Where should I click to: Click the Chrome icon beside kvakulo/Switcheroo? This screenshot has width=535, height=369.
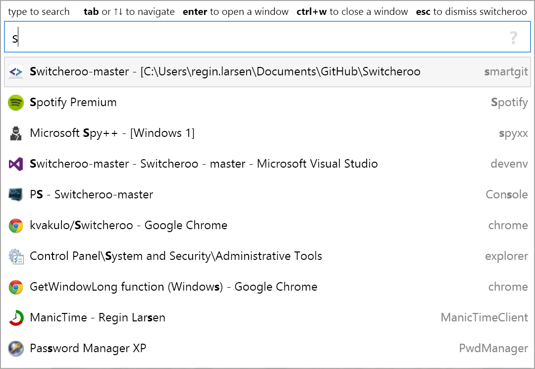(x=16, y=226)
